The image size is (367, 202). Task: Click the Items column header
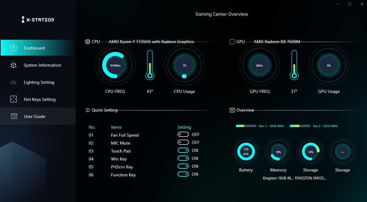pos(116,127)
